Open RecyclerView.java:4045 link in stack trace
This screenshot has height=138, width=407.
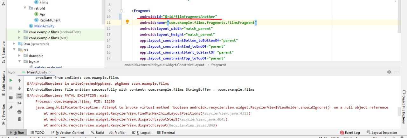(202, 119)
